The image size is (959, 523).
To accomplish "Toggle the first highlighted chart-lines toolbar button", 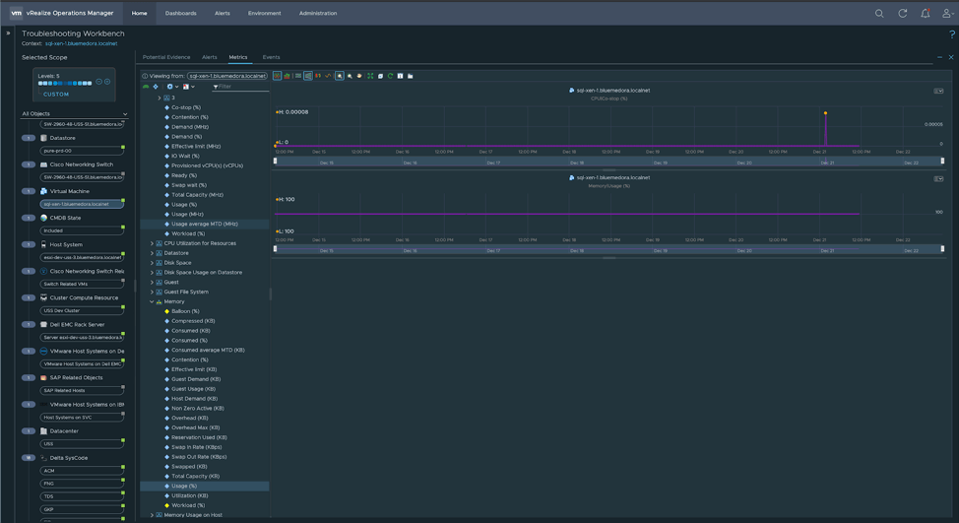I will (x=277, y=76).
